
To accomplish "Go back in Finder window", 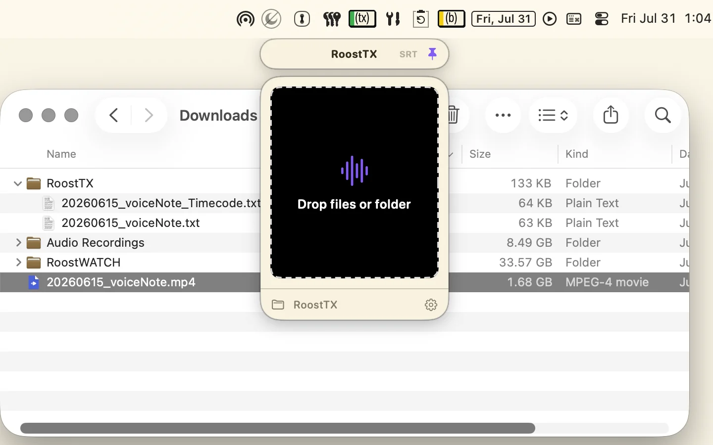I will 113,115.
